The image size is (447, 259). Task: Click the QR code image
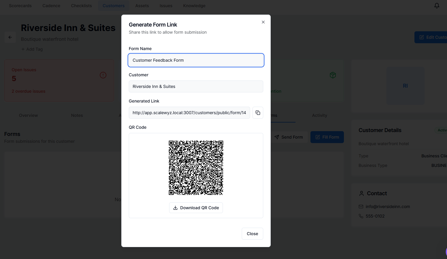[196, 168]
